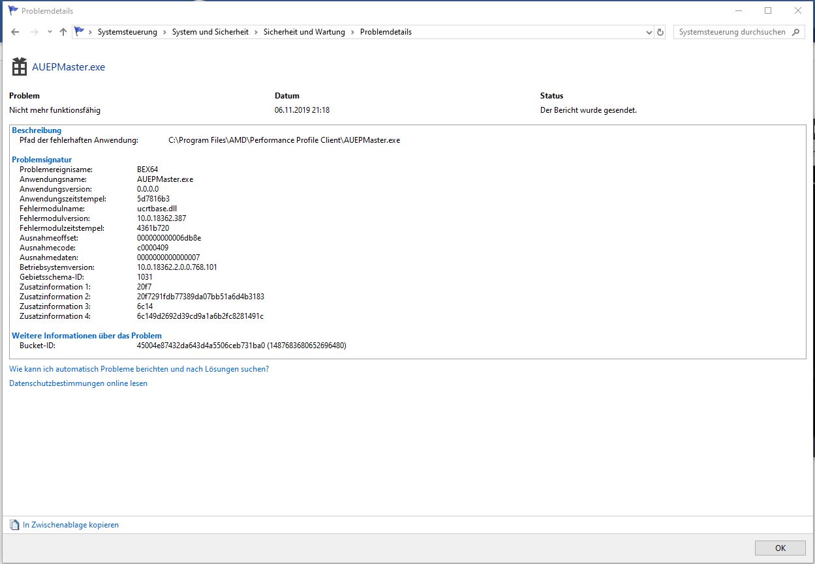Expand chevron after System und Sicherheit
This screenshot has width=815, height=564.
pyautogui.click(x=256, y=32)
